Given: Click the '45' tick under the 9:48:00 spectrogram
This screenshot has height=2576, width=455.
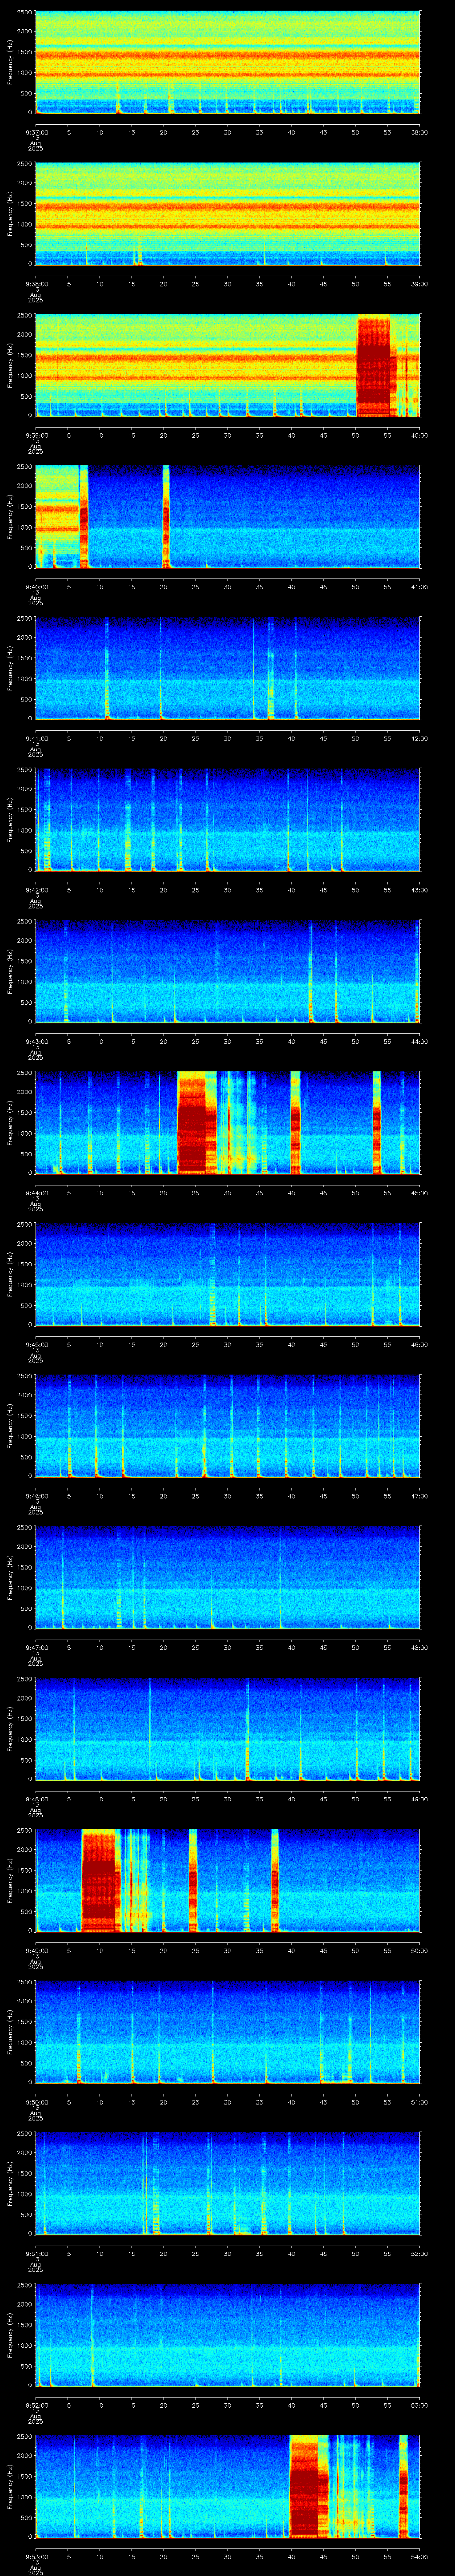Looking at the screenshot, I should point(324,1799).
